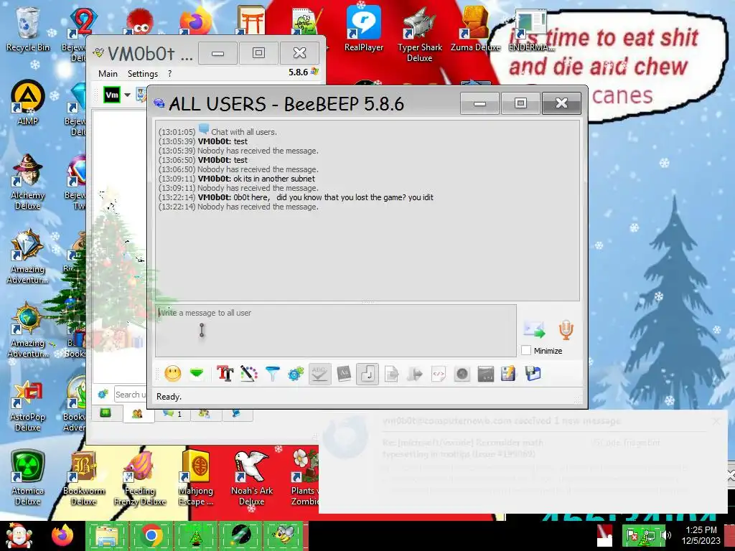Focus the 'Write a message to all user' box
The width and height of the screenshot is (735, 551).
(336, 331)
